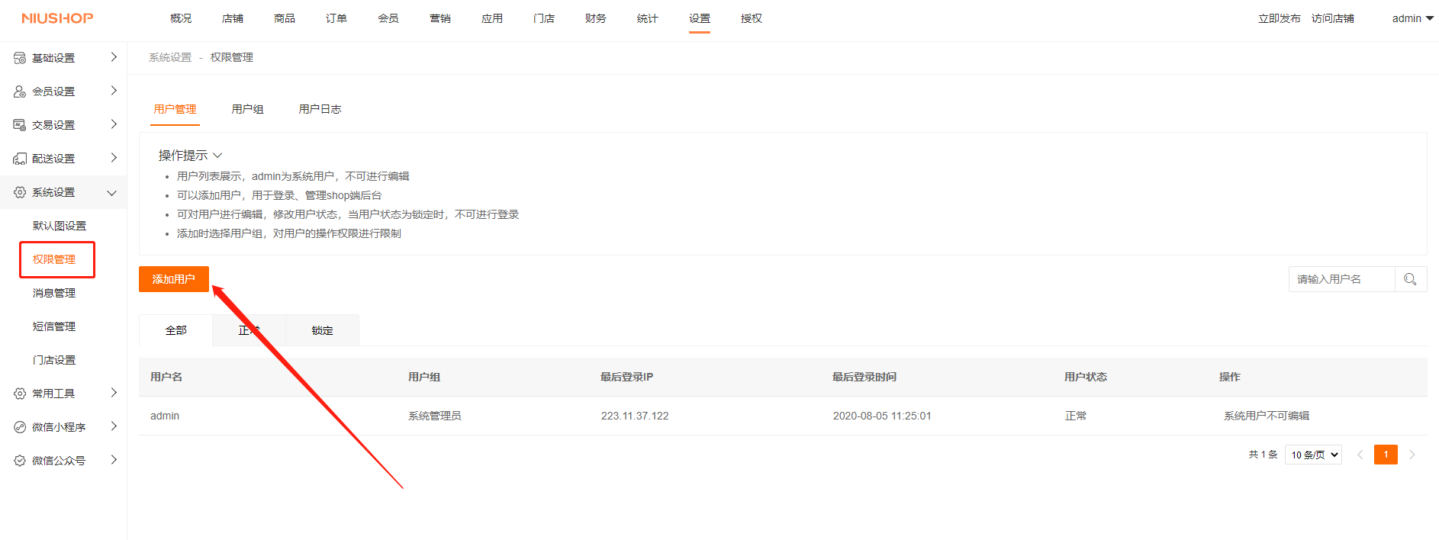Expand 交易设置 chevron
1439x540 pixels.
click(x=114, y=124)
